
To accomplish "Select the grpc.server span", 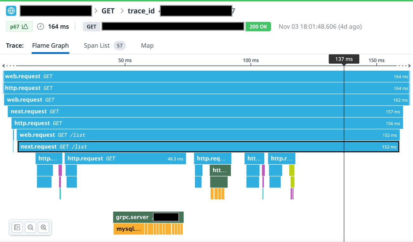I will tap(132, 217).
